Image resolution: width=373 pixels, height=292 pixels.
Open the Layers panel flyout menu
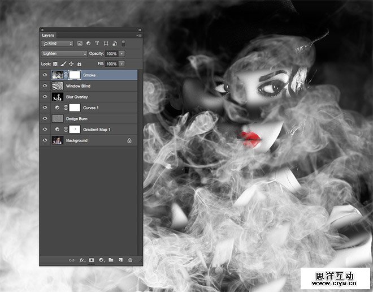139,35
